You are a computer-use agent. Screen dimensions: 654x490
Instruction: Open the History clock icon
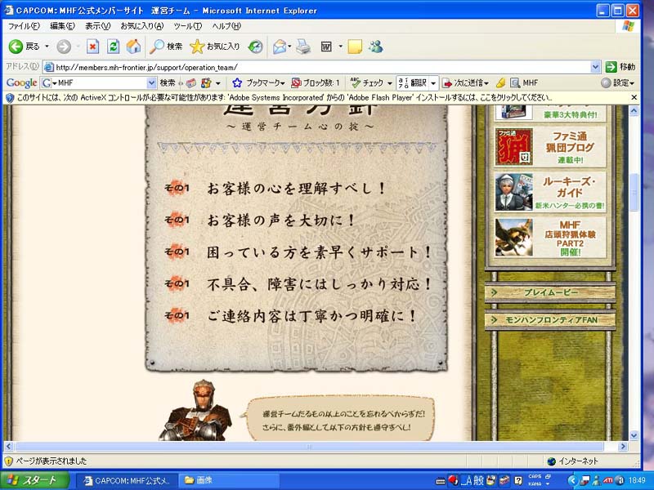255,47
